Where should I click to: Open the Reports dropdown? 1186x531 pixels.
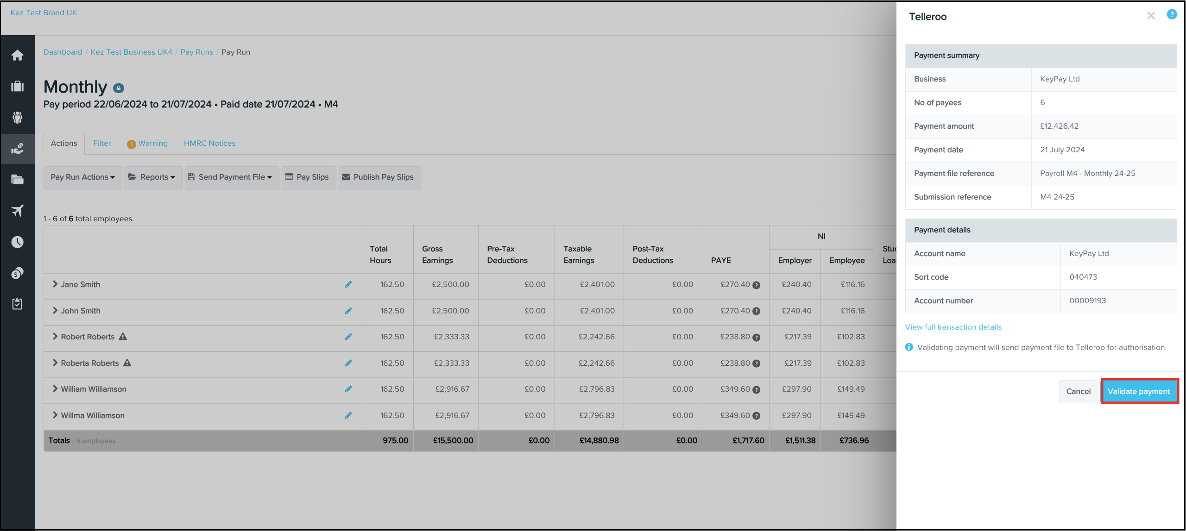pos(153,177)
